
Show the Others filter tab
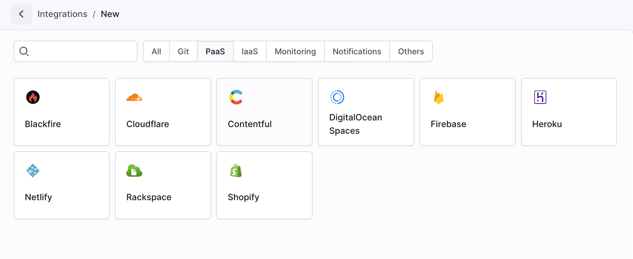point(411,51)
